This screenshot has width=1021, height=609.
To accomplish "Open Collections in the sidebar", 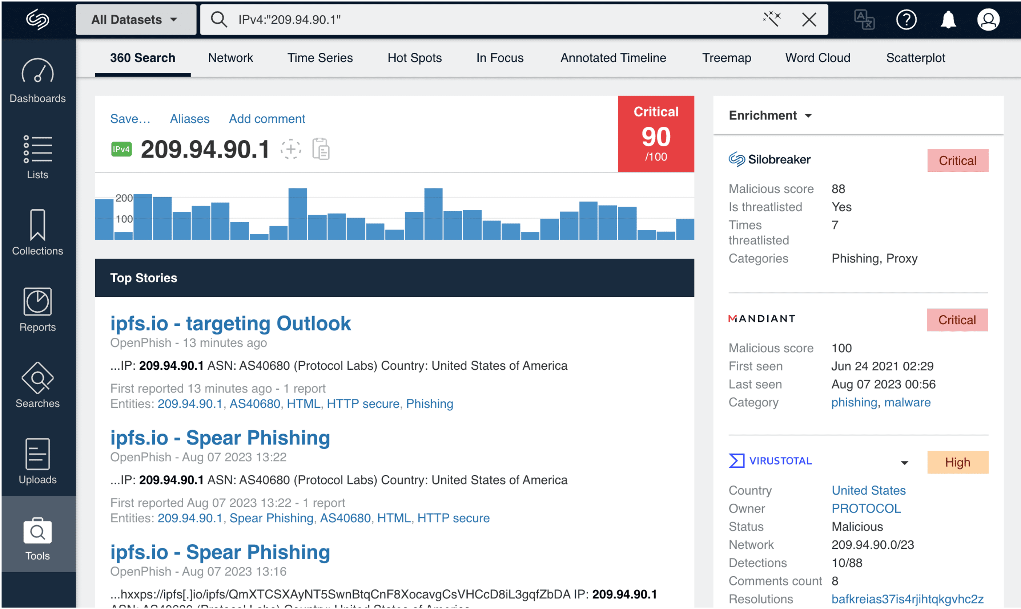I will 37,233.
